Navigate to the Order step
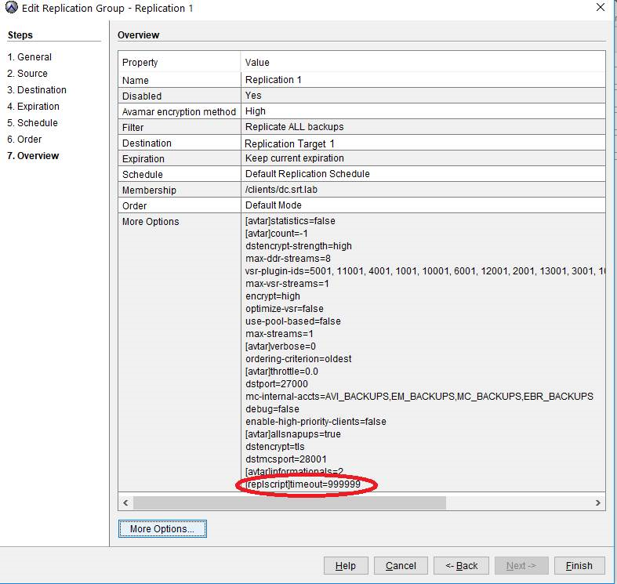617x584 pixels. pos(24,140)
